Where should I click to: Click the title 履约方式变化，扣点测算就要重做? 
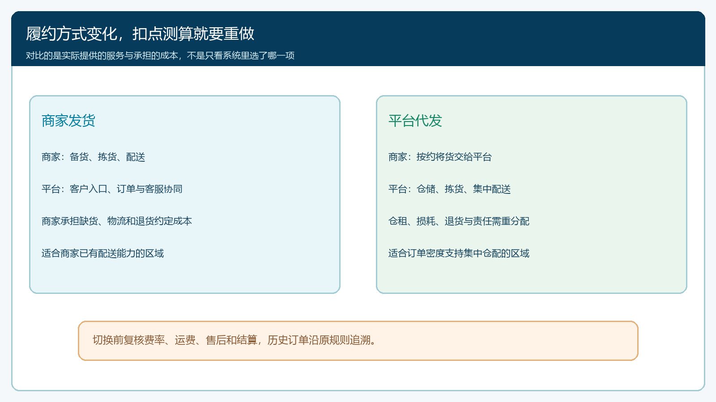[x=140, y=33]
